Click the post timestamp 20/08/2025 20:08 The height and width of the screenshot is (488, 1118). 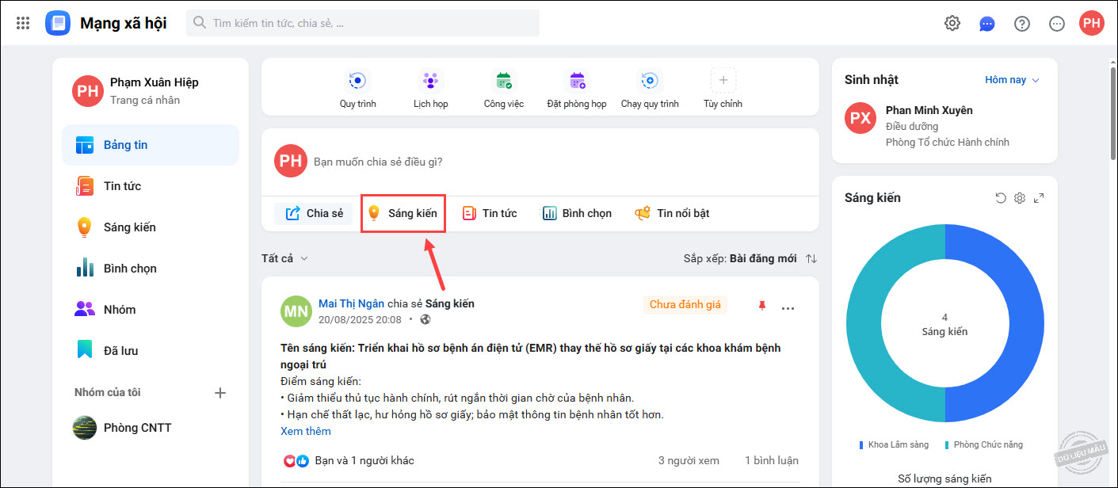point(360,319)
